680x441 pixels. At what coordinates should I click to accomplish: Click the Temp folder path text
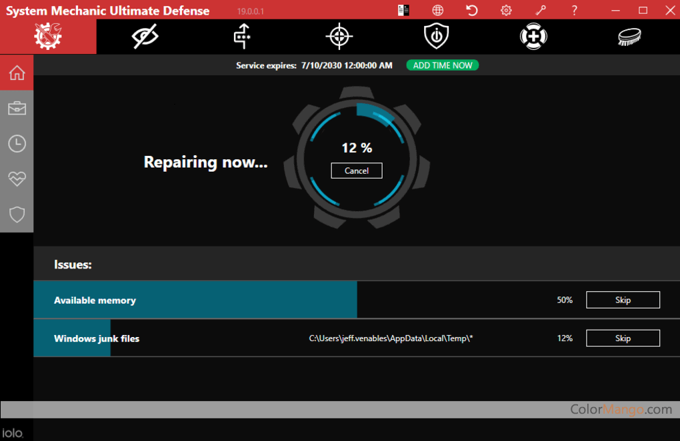(x=391, y=338)
